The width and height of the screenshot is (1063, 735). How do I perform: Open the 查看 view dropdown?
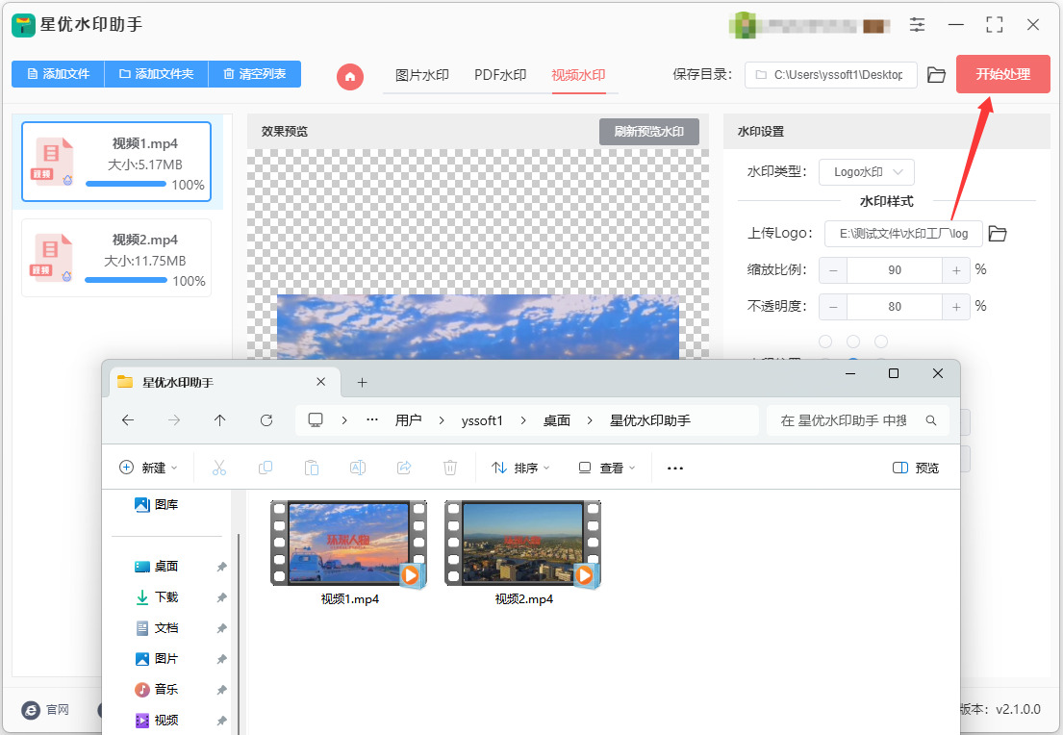coord(607,468)
